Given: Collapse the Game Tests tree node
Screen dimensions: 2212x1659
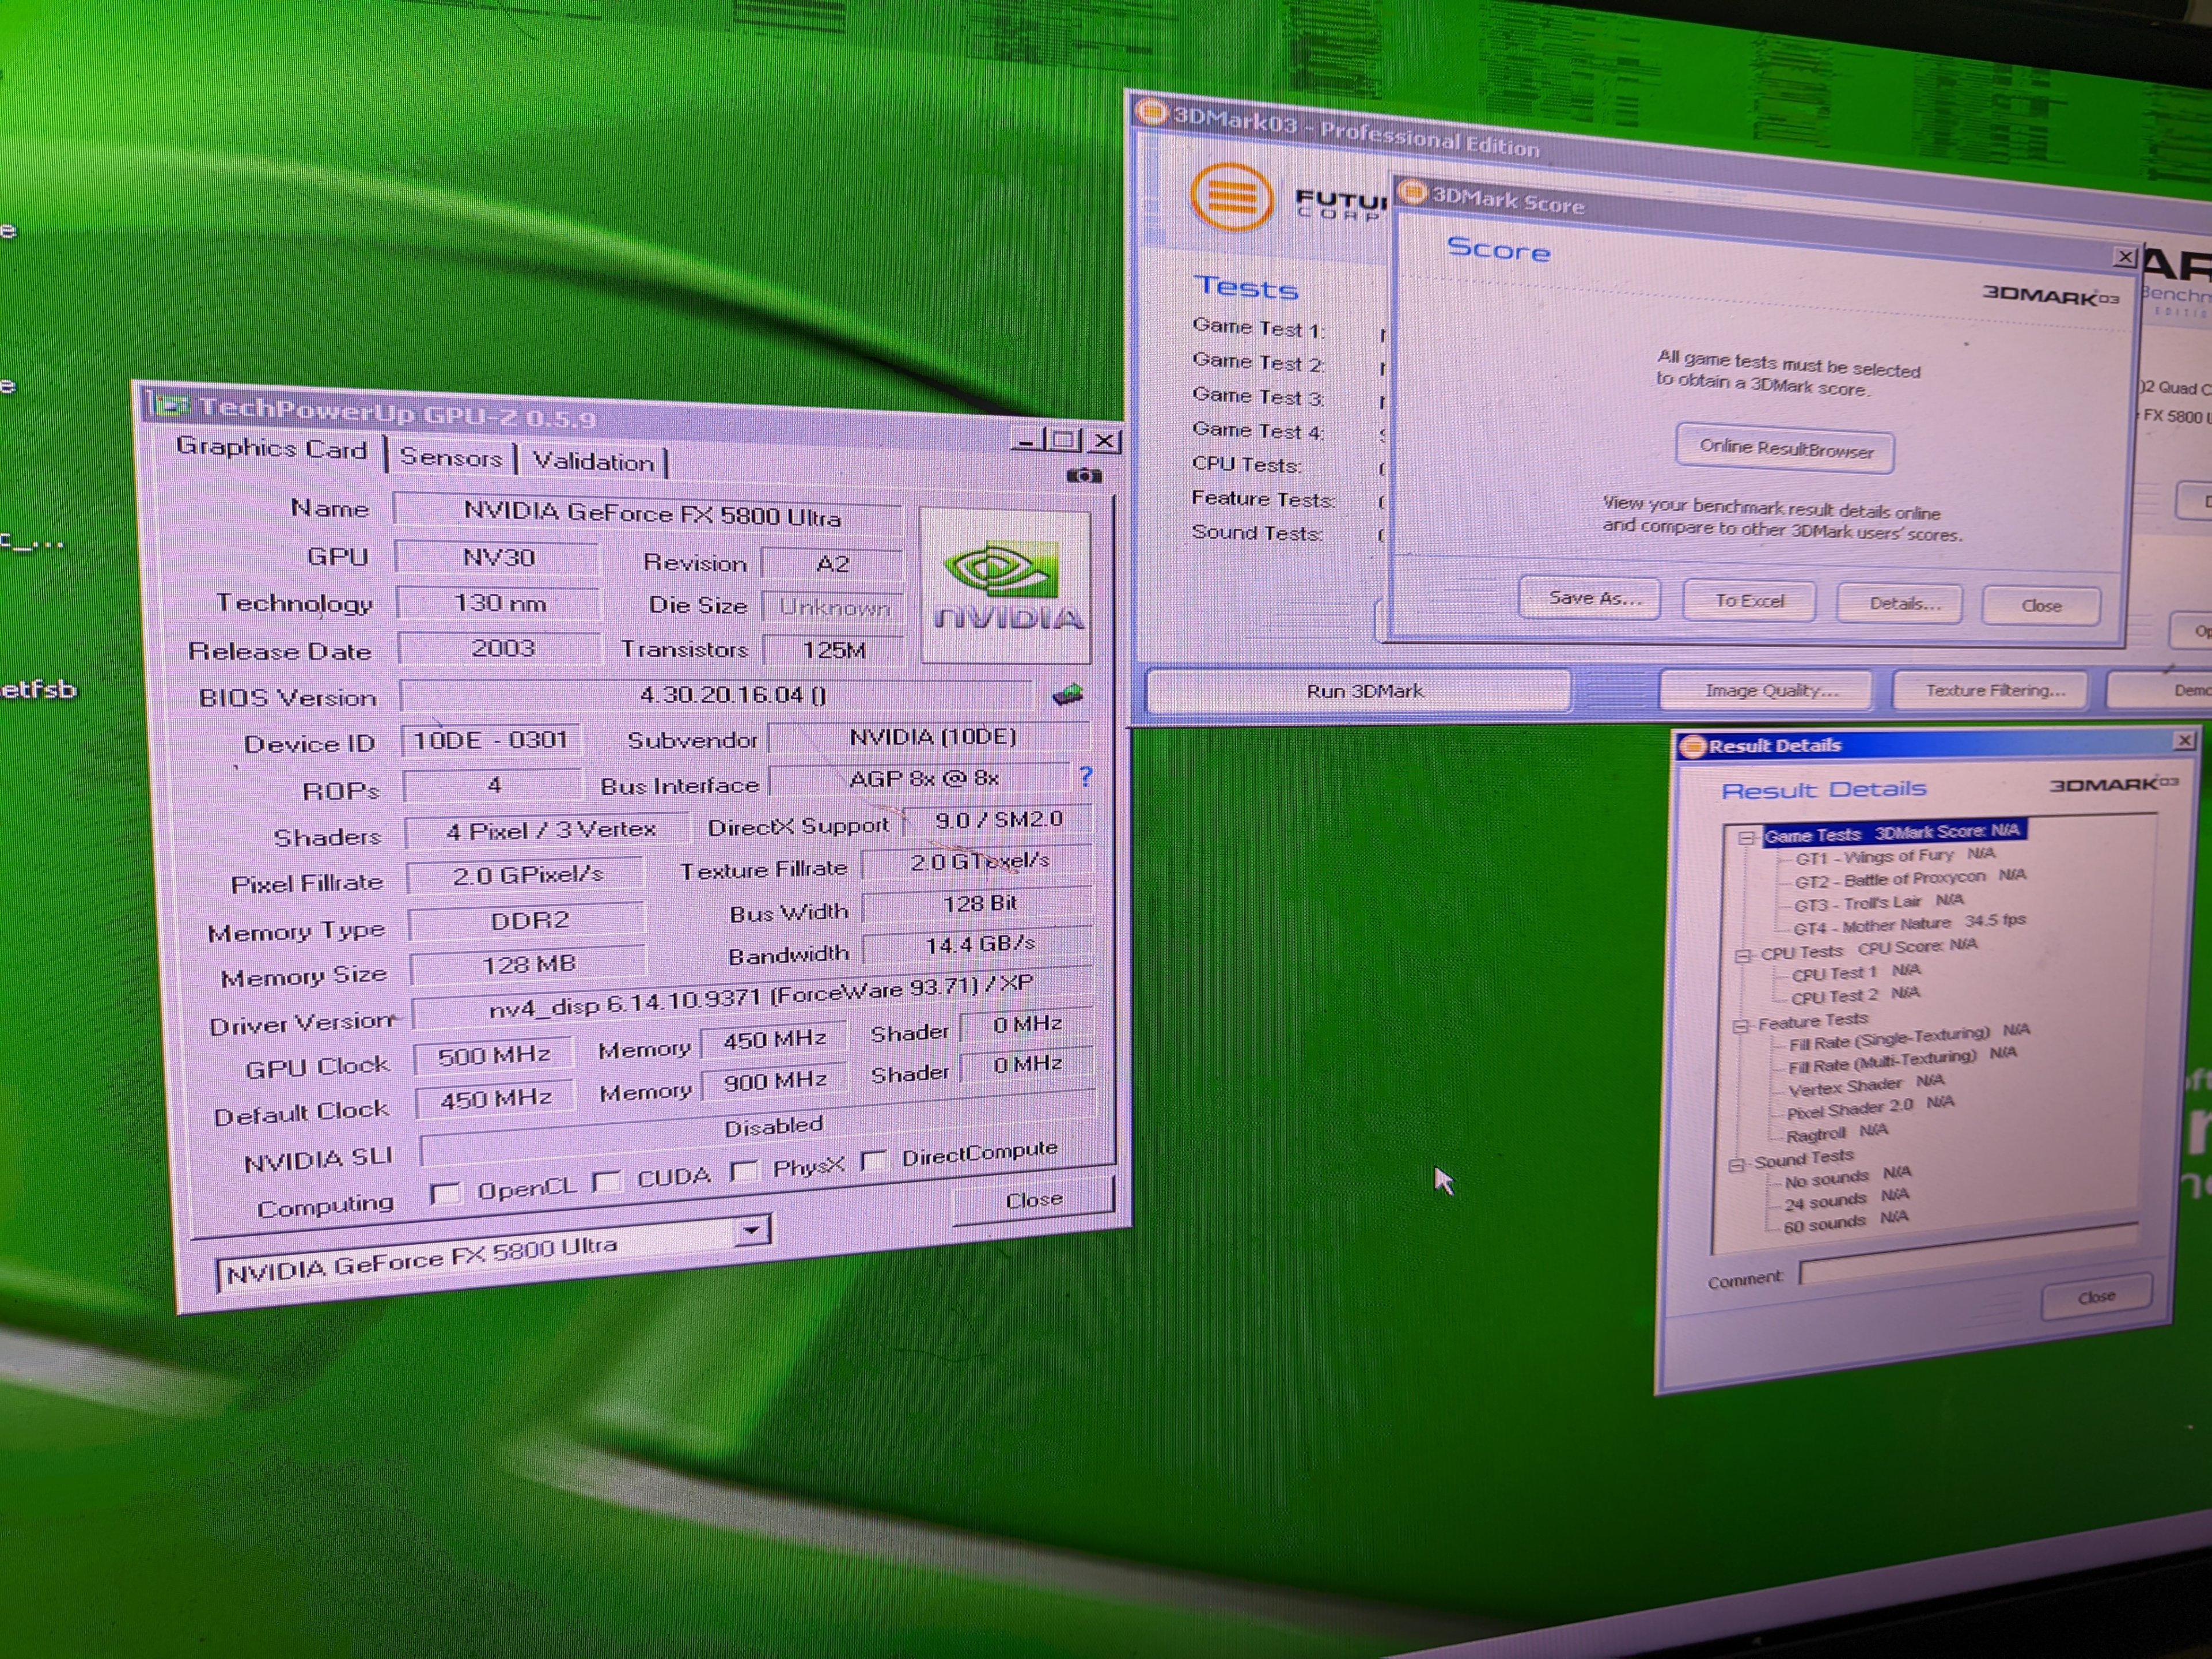Looking at the screenshot, I should tap(1746, 838).
